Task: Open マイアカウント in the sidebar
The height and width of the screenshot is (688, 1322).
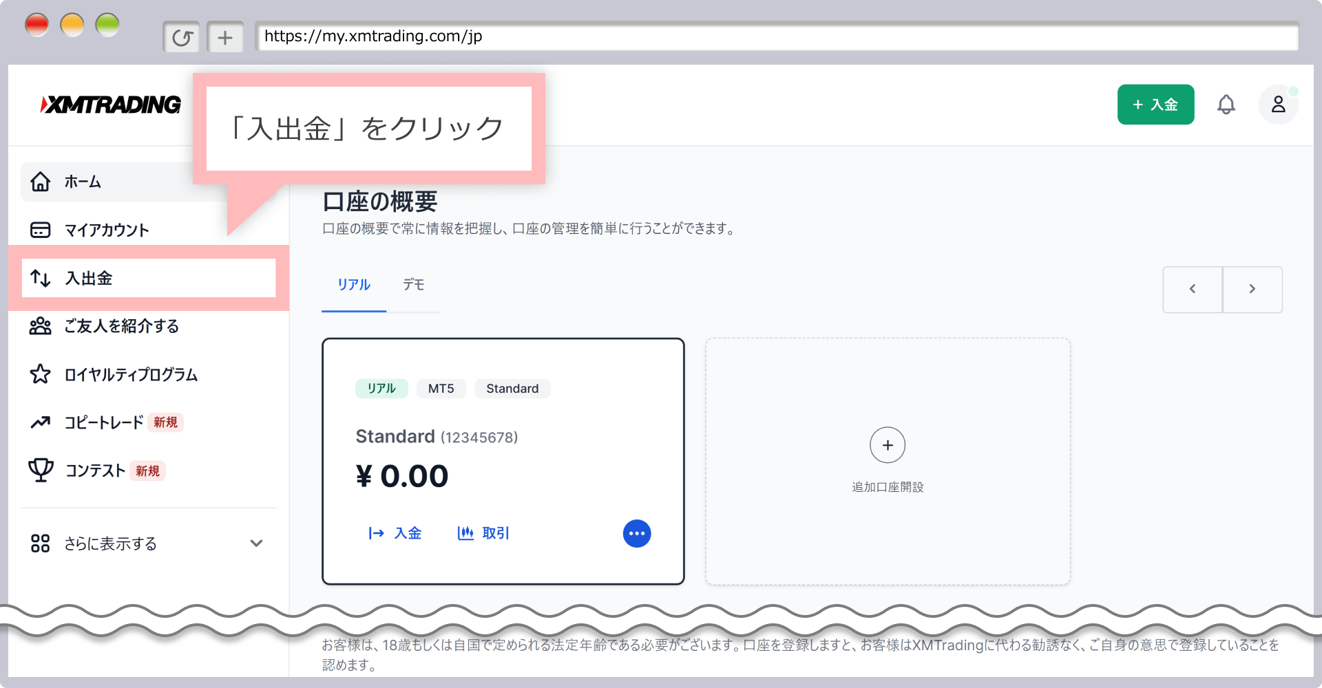Action: (x=107, y=230)
